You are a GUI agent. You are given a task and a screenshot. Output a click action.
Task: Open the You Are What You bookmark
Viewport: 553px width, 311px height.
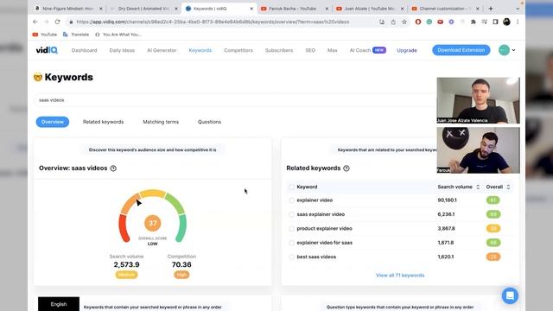(x=118, y=35)
